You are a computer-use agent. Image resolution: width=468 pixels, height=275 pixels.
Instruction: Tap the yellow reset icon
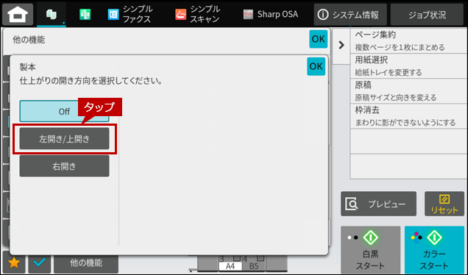click(444, 199)
